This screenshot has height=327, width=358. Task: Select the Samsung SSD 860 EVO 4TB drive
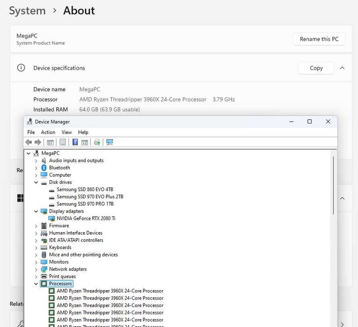click(85, 189)
